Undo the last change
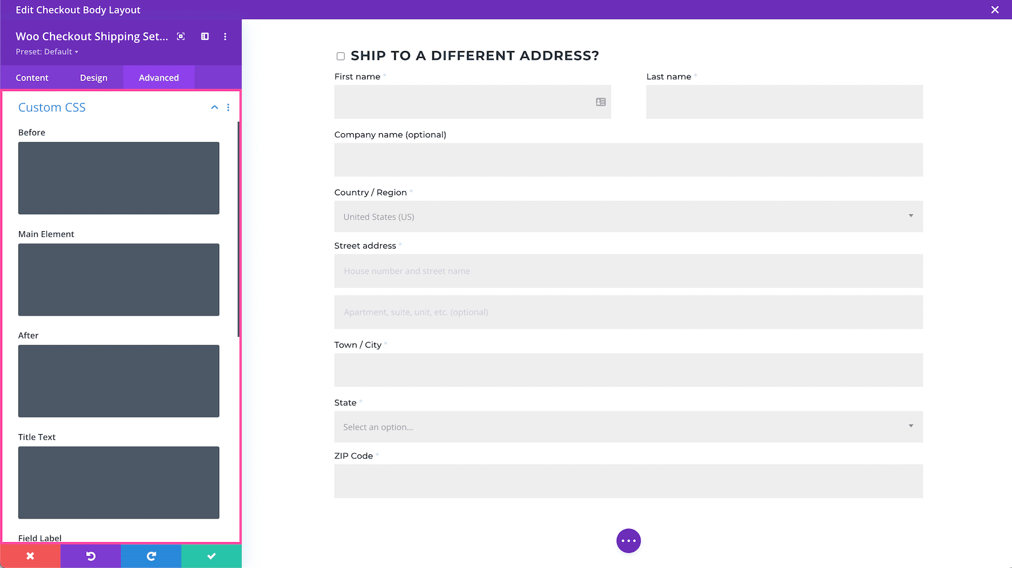1012x568 pixels. [x=90, y=556]
